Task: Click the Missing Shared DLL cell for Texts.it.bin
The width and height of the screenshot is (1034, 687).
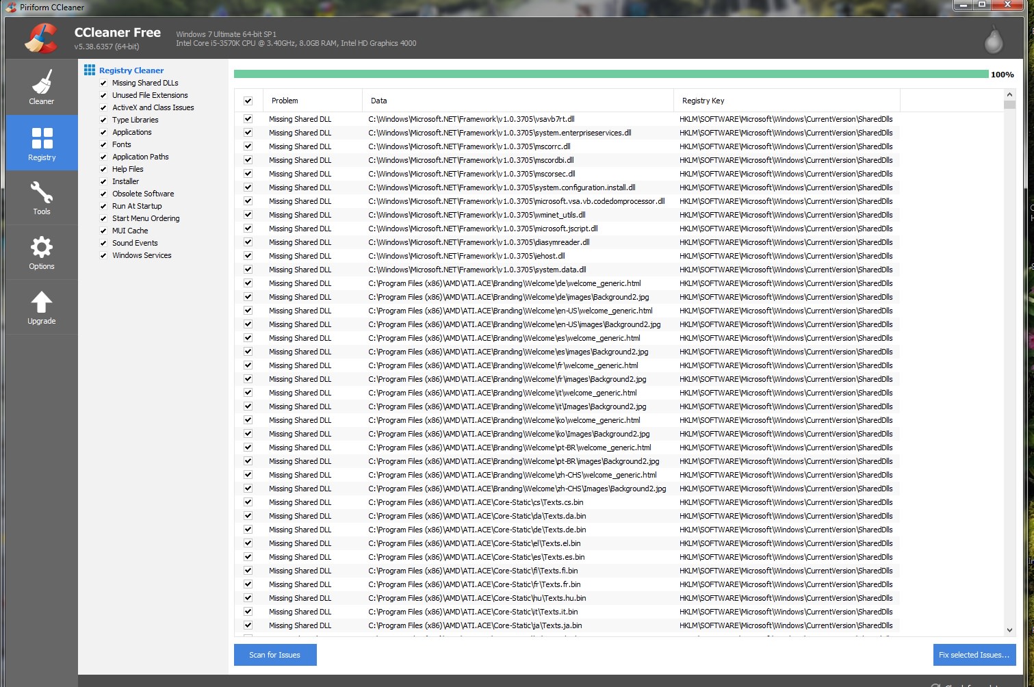Action: (300, 612)
